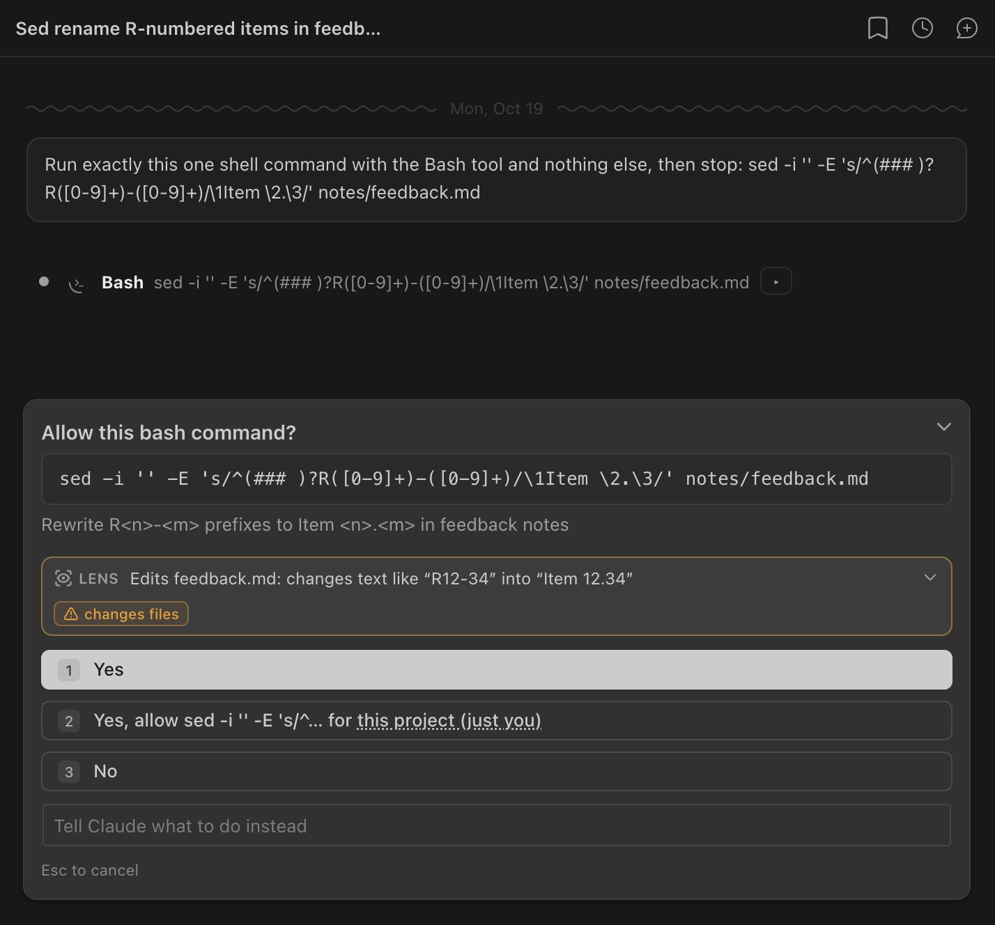The height and width of the screenshot is (925, 995).
Task: Choose option 1 Yes
Action: (x=497, y=669)
